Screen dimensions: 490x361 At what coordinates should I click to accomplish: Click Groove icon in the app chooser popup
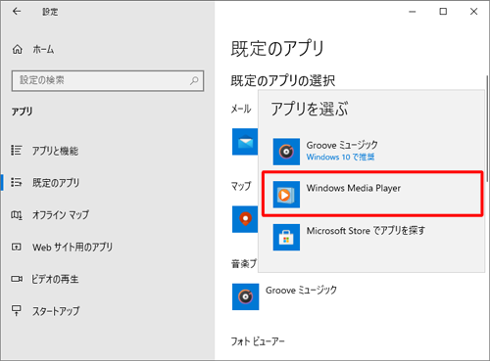[286, 152]
